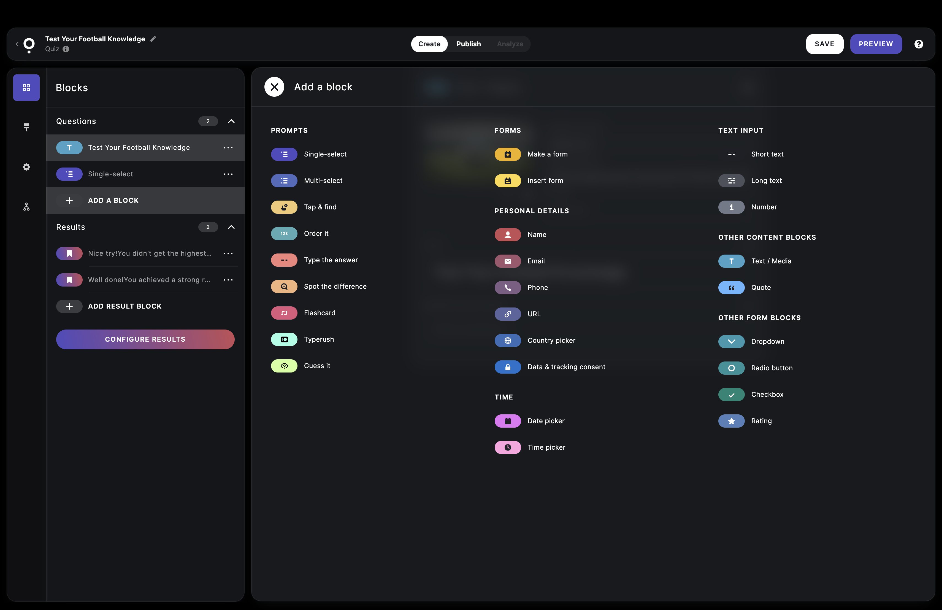Click the Flashcard block icon
This screenshot has height=610, width=942.
(x=284, y=313)
